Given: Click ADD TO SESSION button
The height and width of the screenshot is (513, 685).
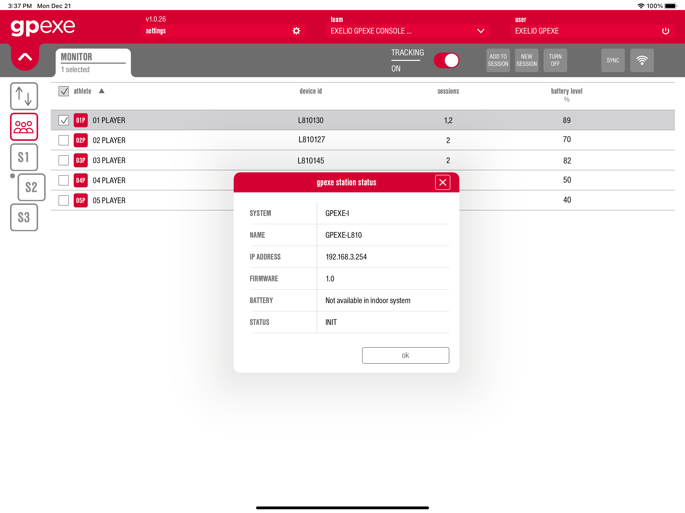Looking at the screenshot, I should click(x=498, y=60).
